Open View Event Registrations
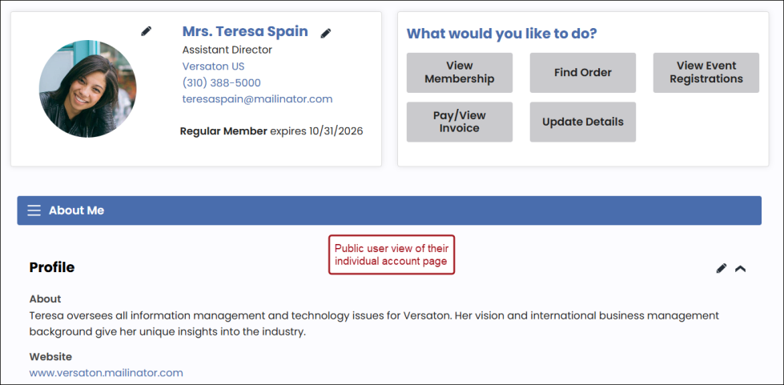 (706, 73)
